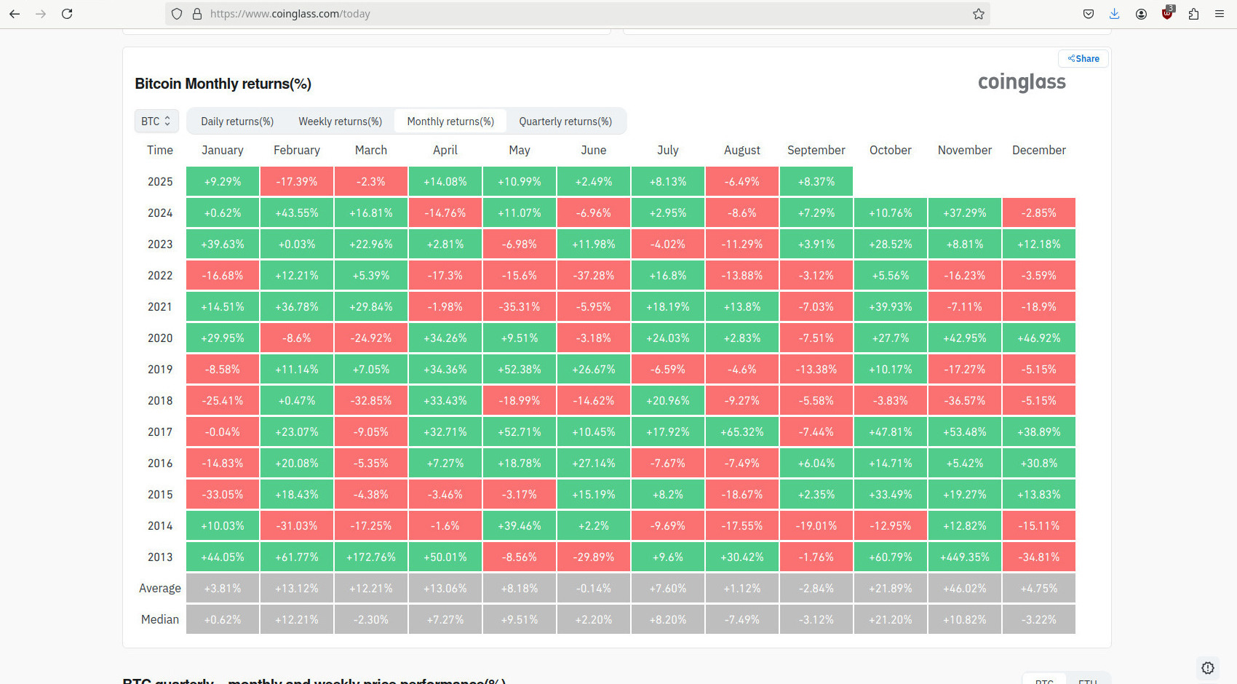Click 2016 June cell +27.14%
Viewport: 1237px width, 684px height.
[594, 464]
